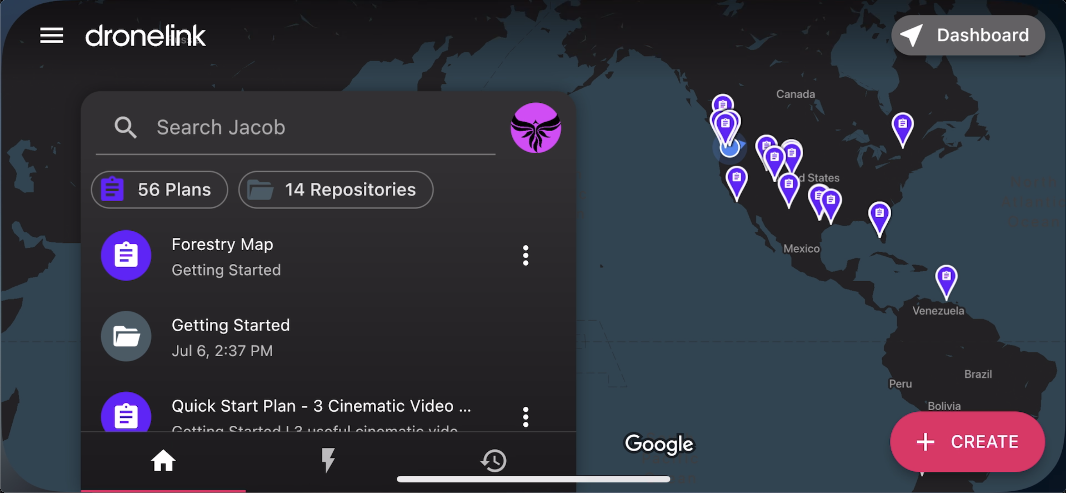Filter by 56 Plans chip
Screen dimensions: 1066x493
(x=159, y=190)
